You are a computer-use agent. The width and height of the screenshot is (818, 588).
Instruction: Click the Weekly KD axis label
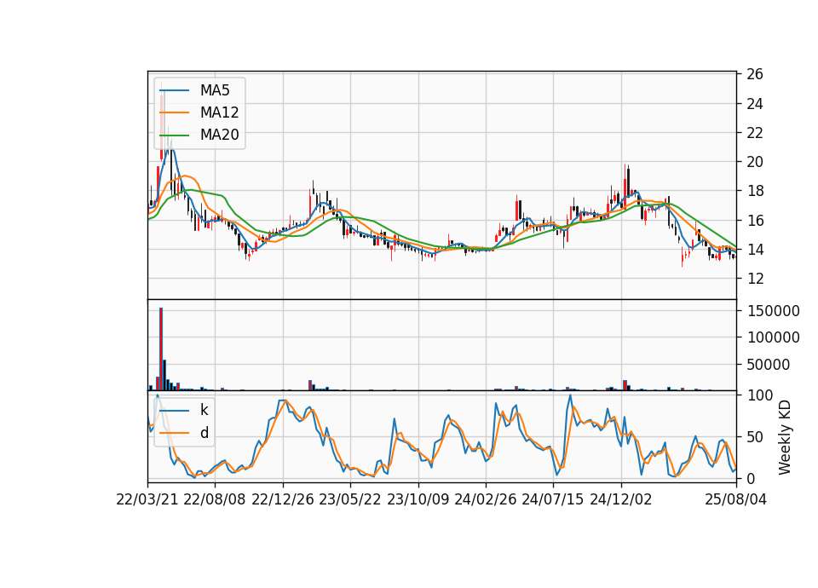pyautogui.click(x=785, y=437)
